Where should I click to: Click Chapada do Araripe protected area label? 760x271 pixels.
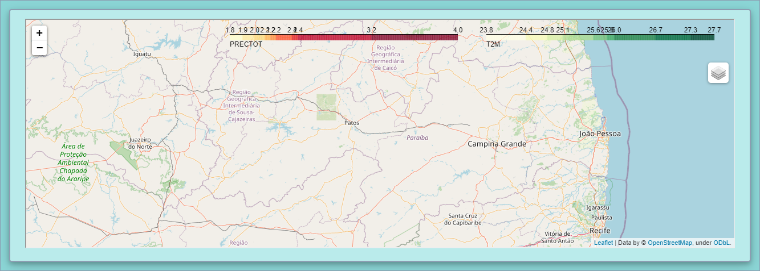[73, 162]
